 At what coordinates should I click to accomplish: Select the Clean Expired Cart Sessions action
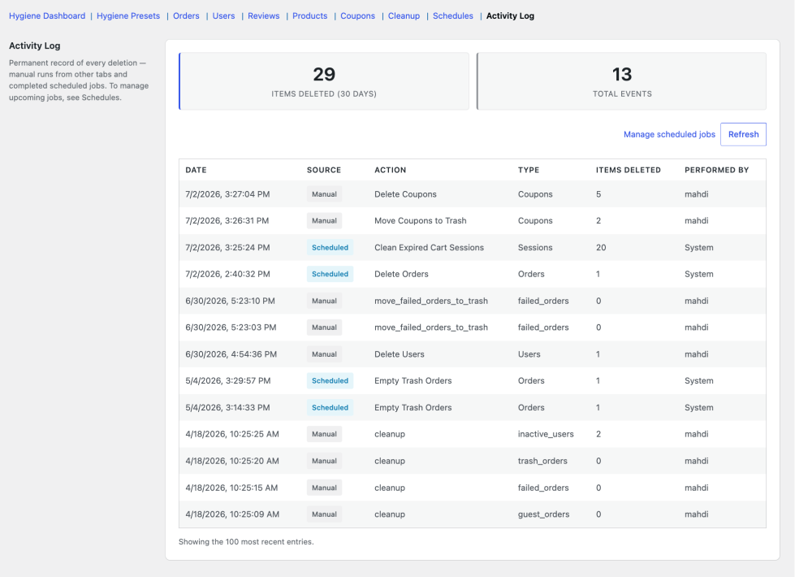coord(429,248)
